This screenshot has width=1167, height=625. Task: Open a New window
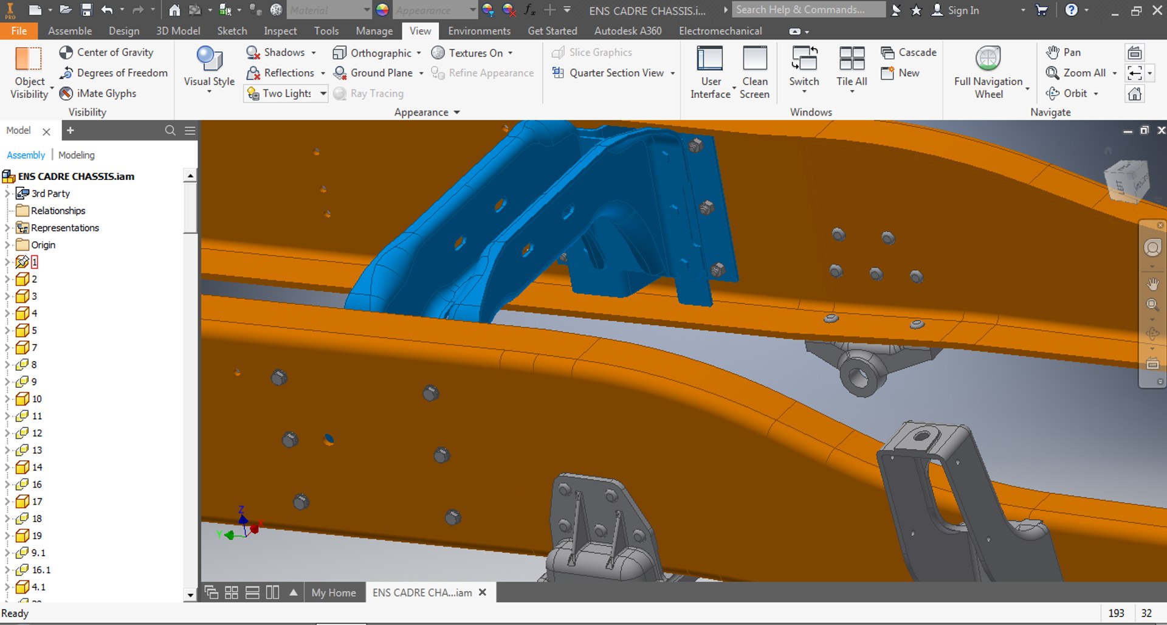900,73
